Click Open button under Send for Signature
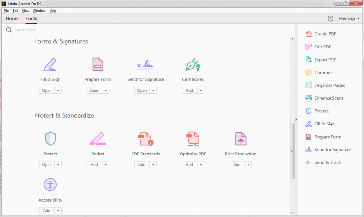Screen dimensions: 364x217 tap(142, 90)
